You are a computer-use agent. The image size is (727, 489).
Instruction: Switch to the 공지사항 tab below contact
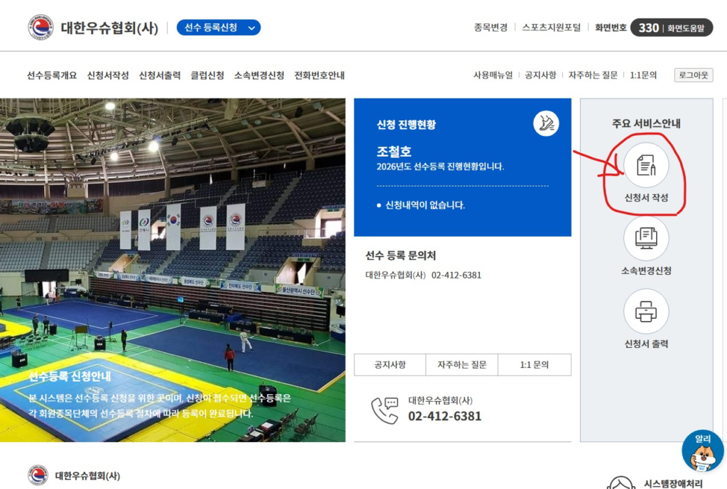[x=390, y=365]
